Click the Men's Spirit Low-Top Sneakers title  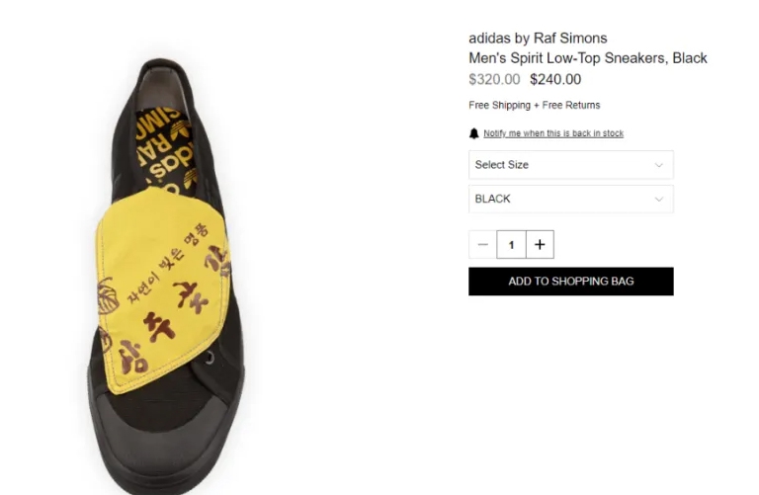[588, 58]
